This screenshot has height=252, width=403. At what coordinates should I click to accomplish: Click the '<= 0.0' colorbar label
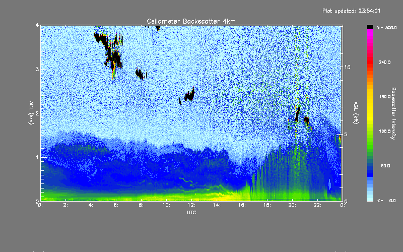point(386,201)
